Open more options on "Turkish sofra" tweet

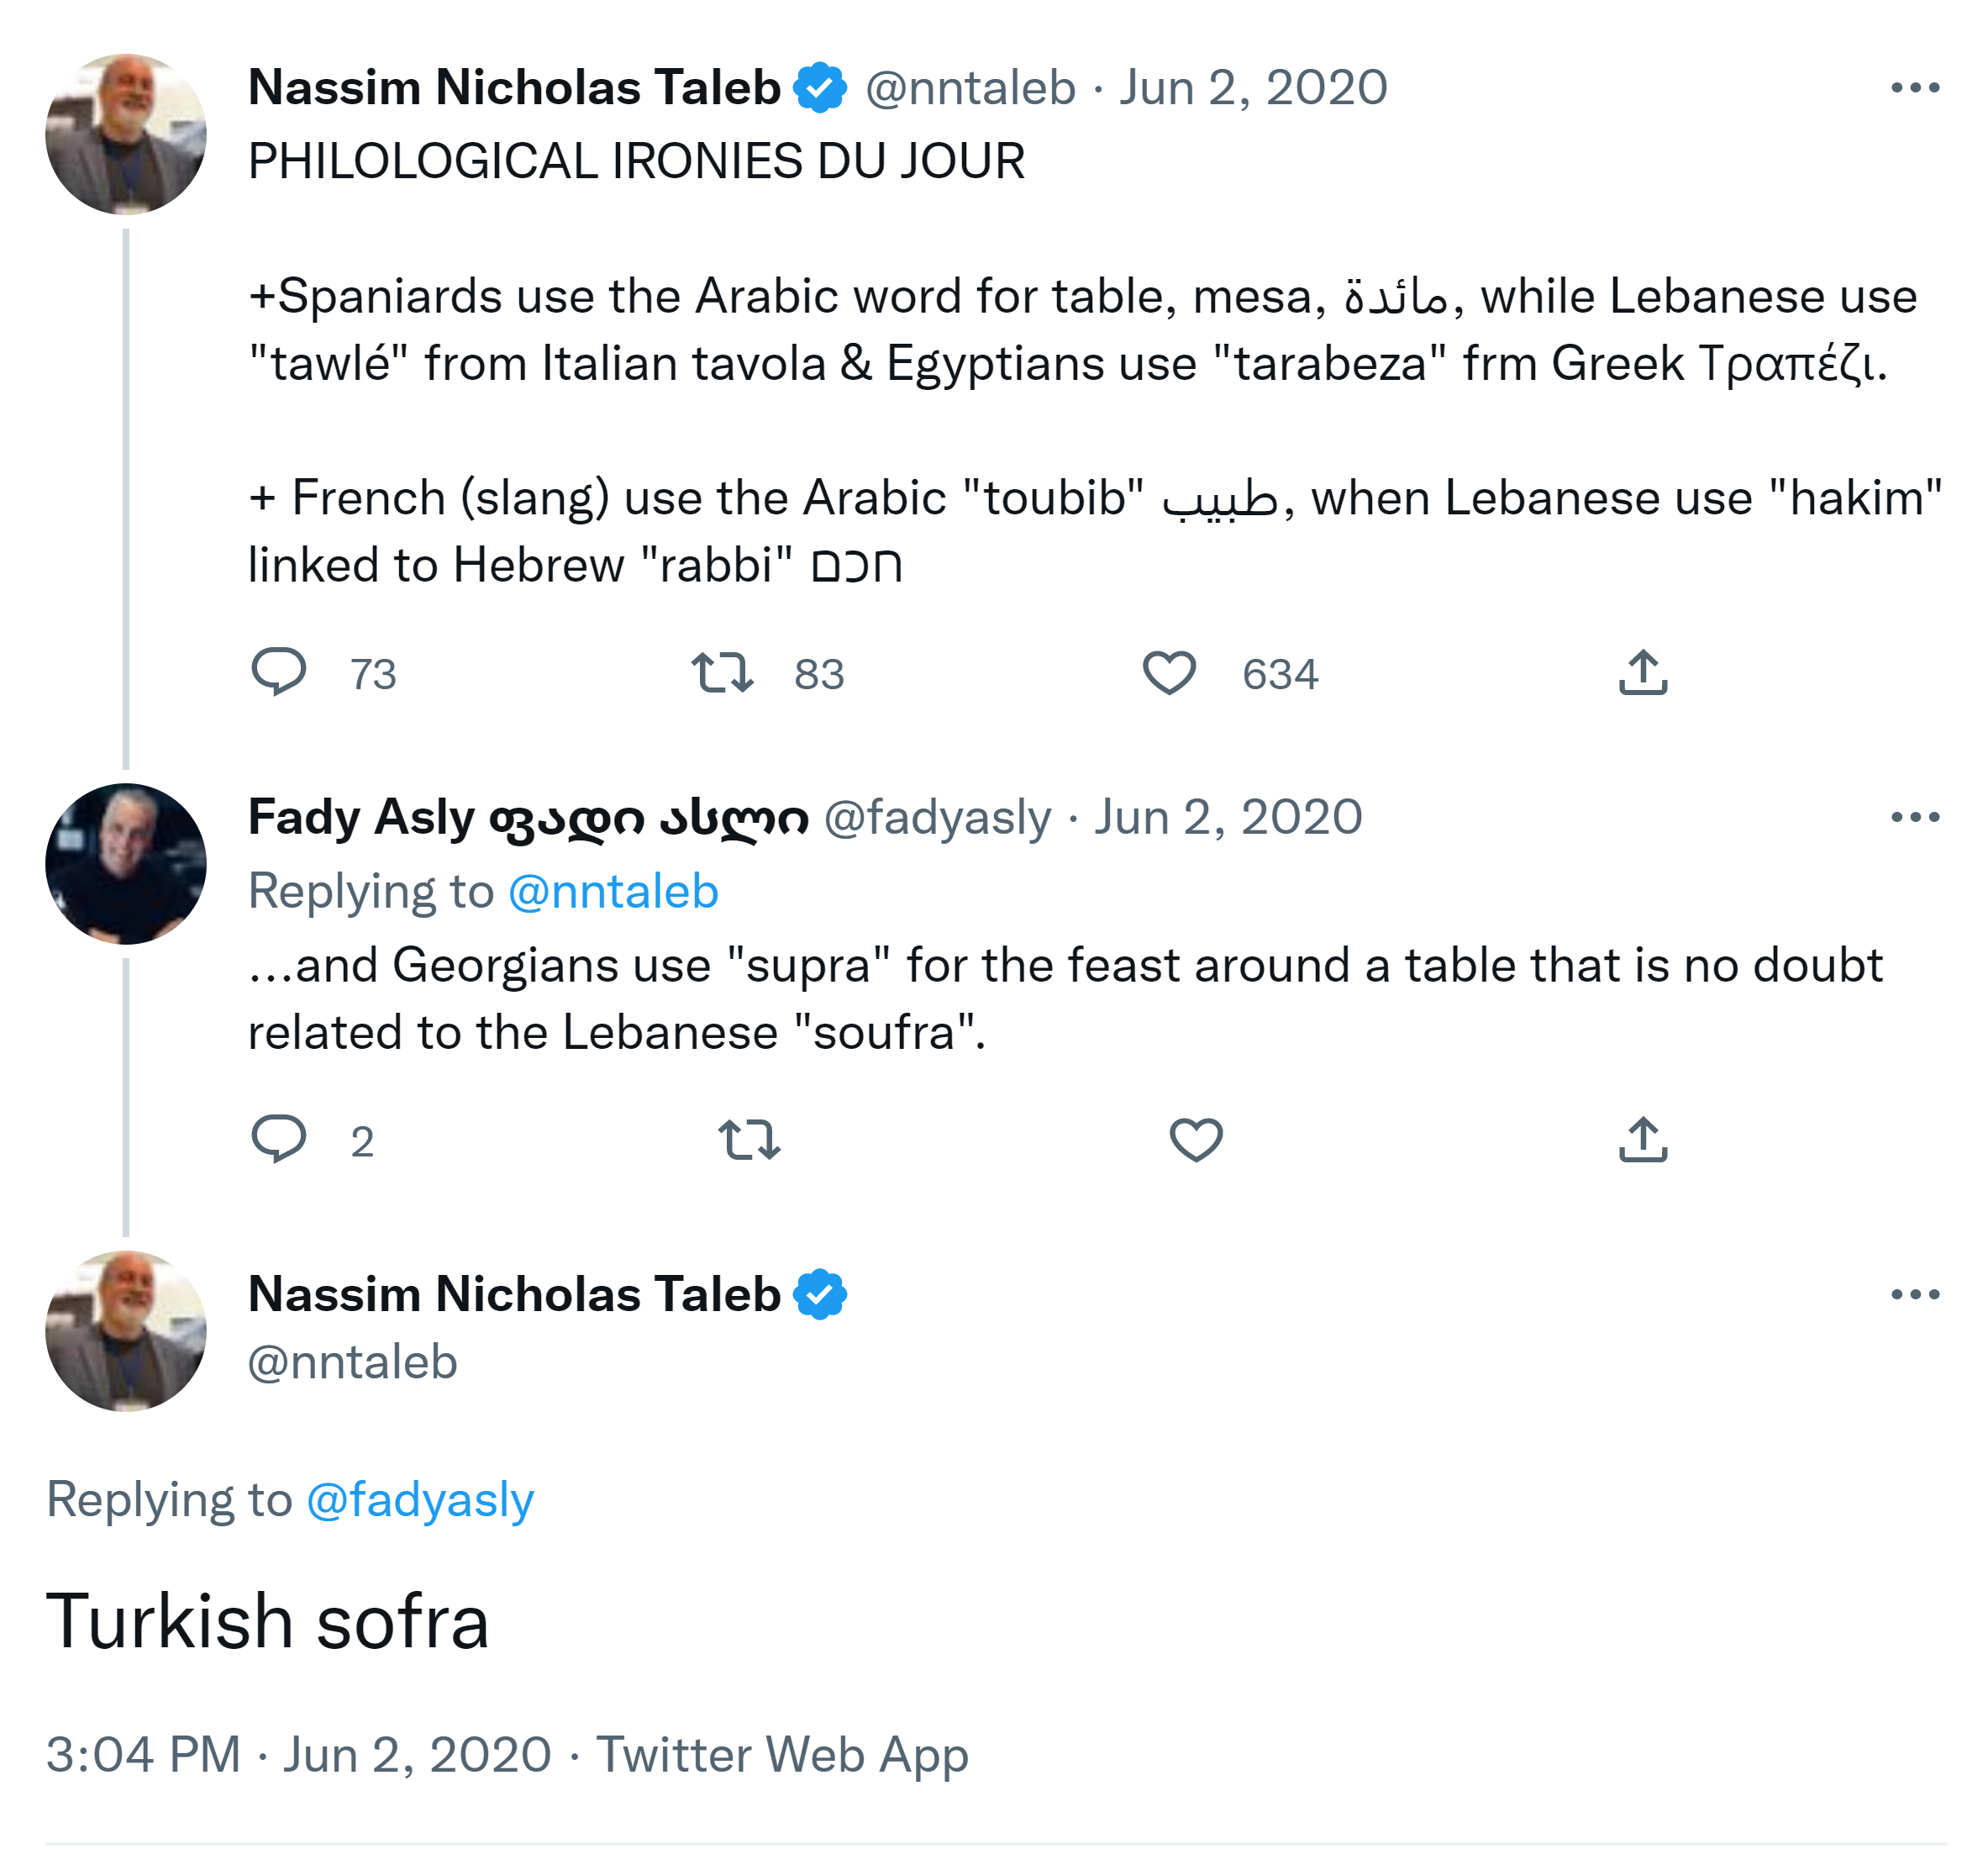tap(1914, 1294)
